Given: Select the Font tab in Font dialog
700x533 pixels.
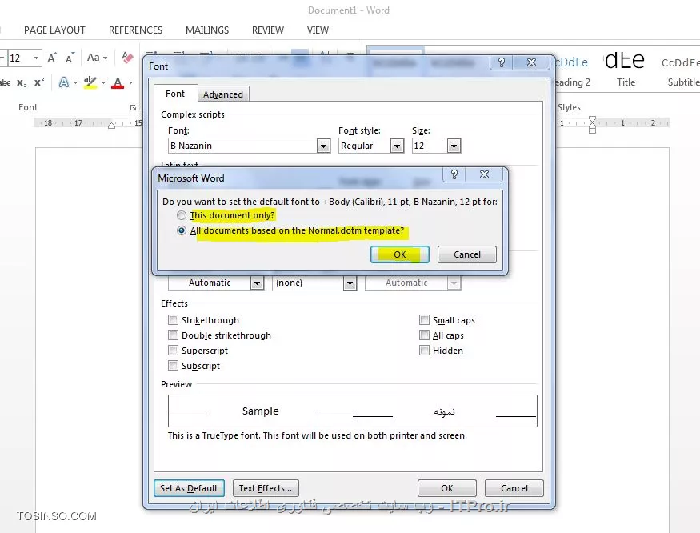Looking at the screenshot, I should click(175, 94).
